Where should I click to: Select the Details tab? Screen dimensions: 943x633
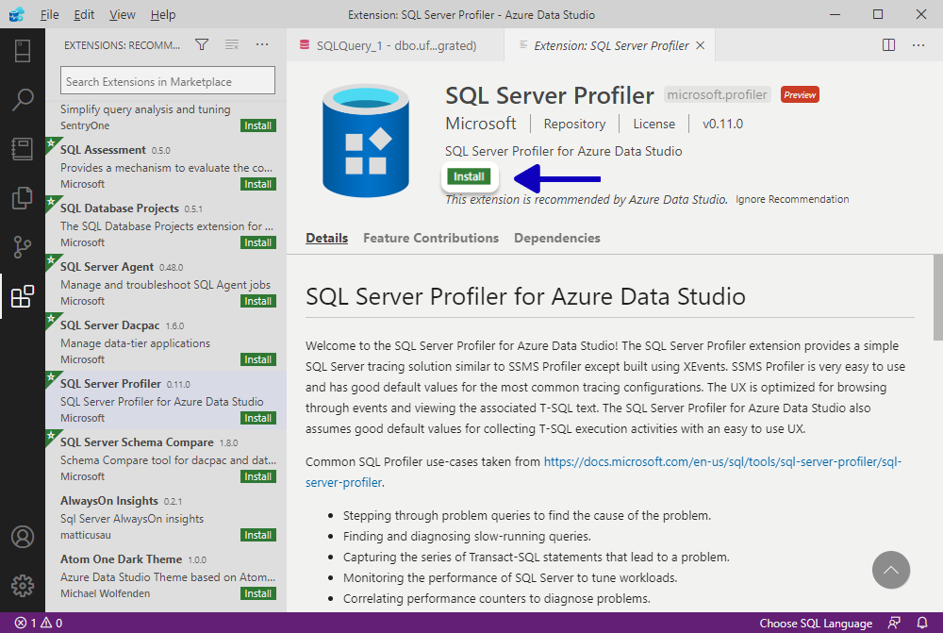pyautogui.click(x=326, y=238)
